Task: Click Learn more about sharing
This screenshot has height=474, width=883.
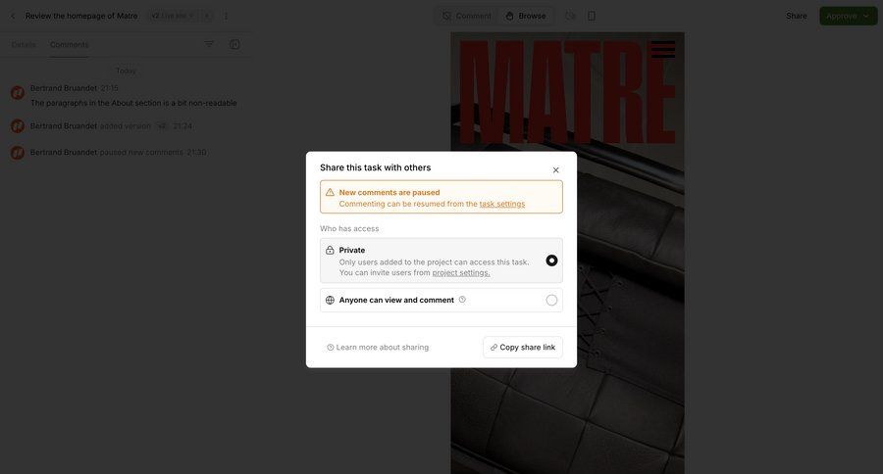Action: pos(378,348)
